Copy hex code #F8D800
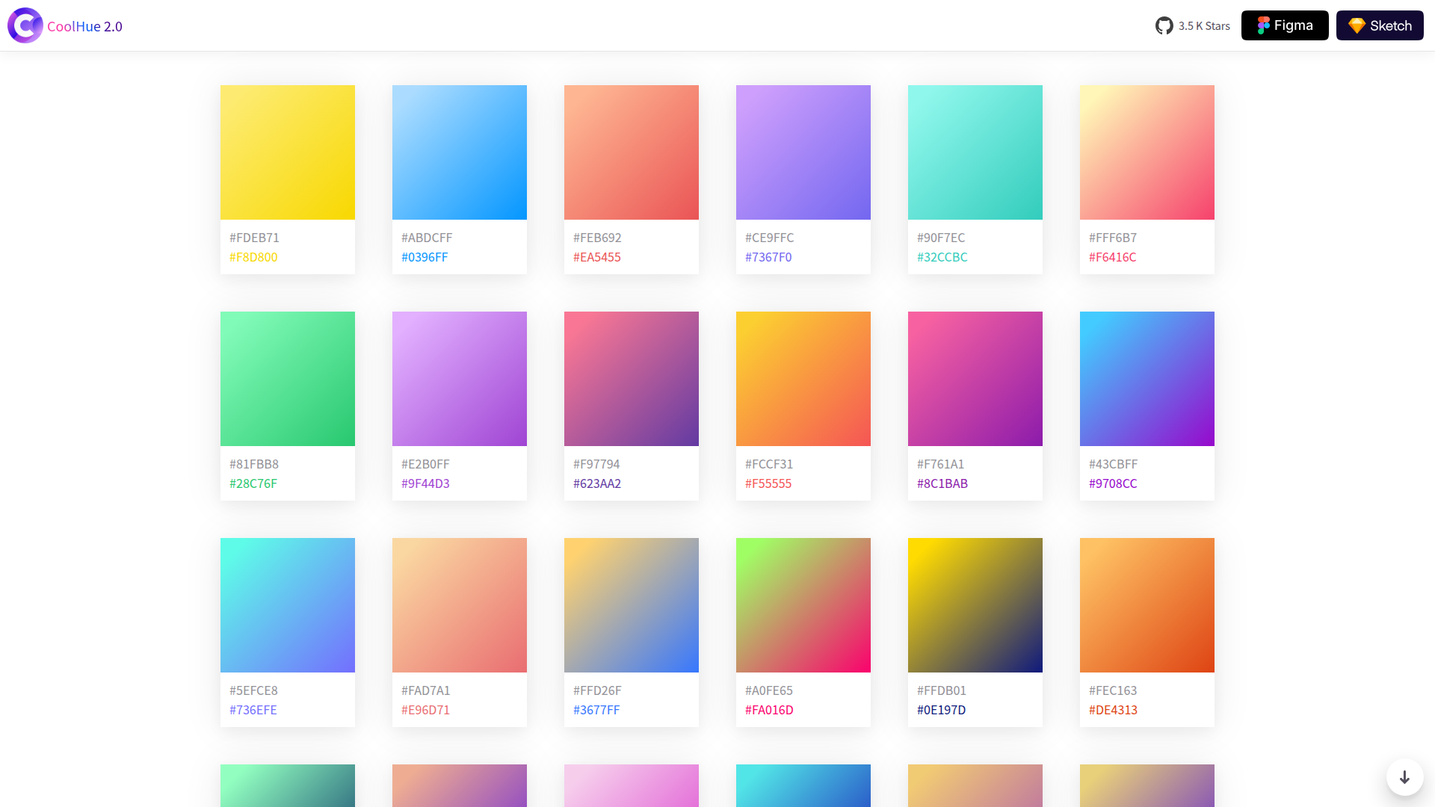Screen dimensions: 1435x807 coord(253,257)
